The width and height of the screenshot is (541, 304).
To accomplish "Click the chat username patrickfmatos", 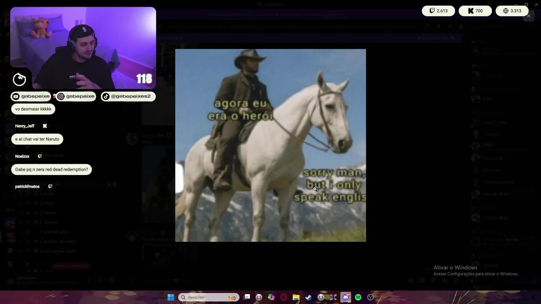I will tap(27, 186).
